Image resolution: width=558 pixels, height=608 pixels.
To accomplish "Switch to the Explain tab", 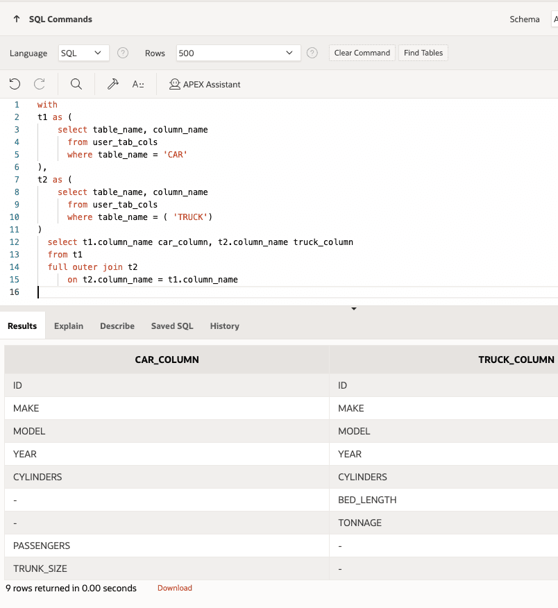I will (x=68, y=326).
